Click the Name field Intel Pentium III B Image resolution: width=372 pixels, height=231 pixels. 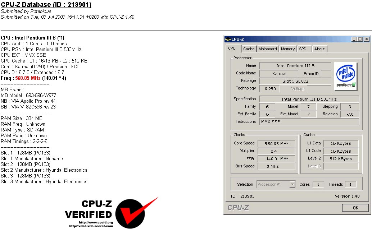(295, 66)
